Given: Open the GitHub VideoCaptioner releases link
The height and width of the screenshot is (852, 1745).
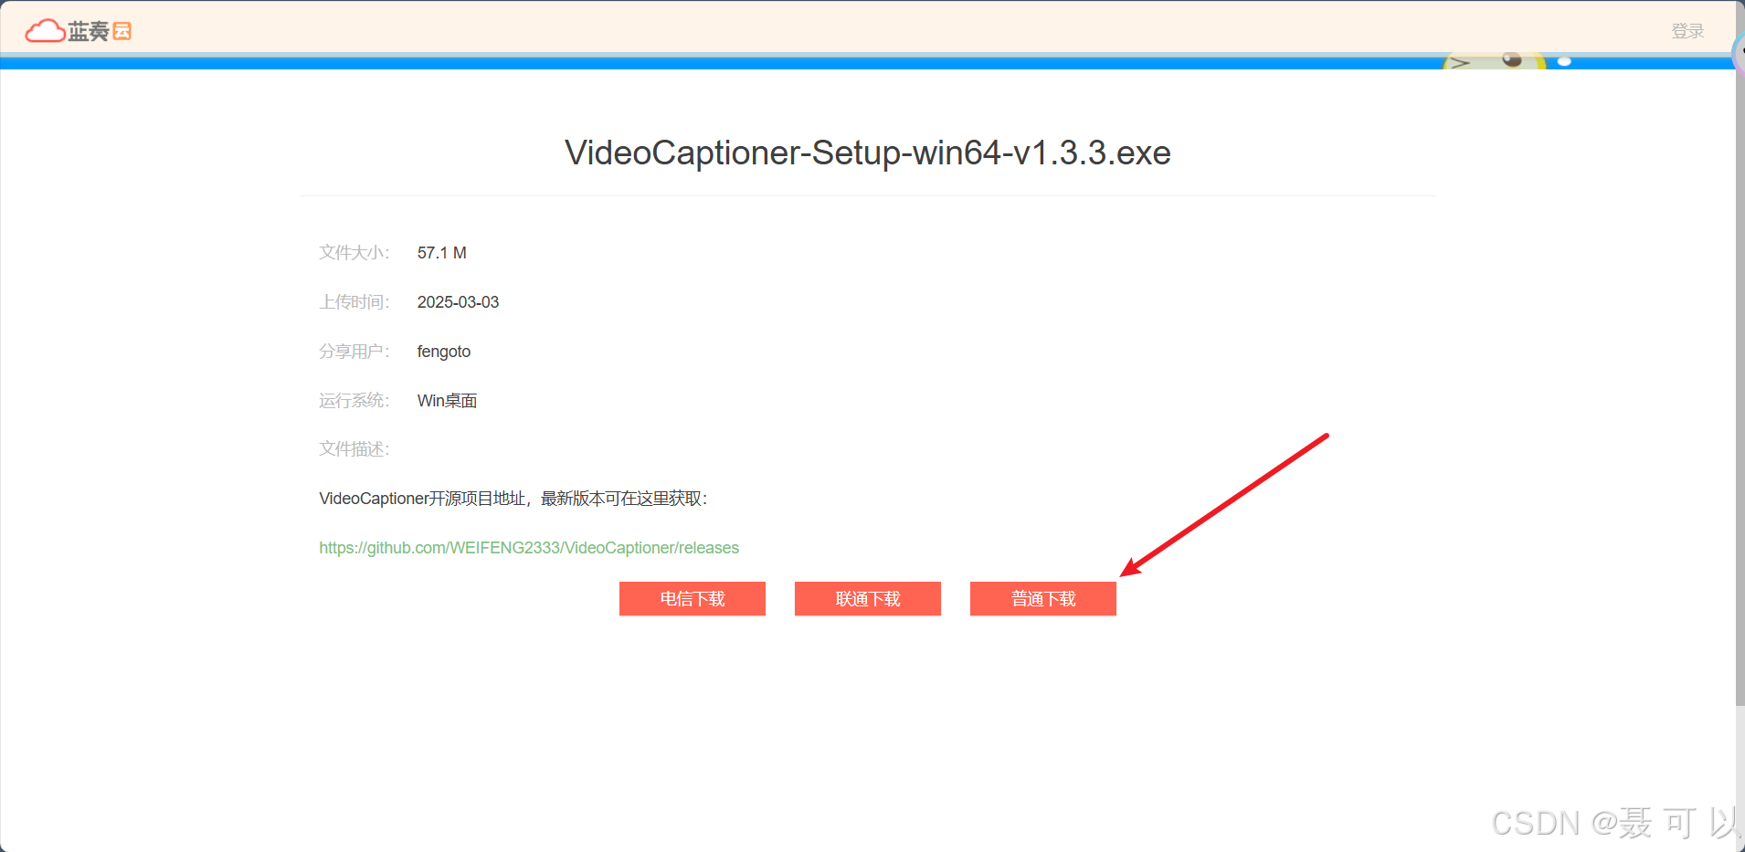Looking at the screenshot, I should [529, 548].
